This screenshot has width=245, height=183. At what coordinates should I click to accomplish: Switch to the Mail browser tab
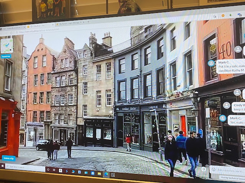[11, 28]
